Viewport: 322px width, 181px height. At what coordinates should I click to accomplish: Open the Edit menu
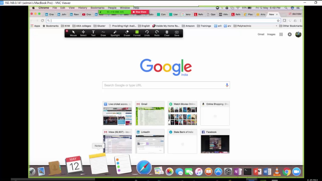click(63, 8)
